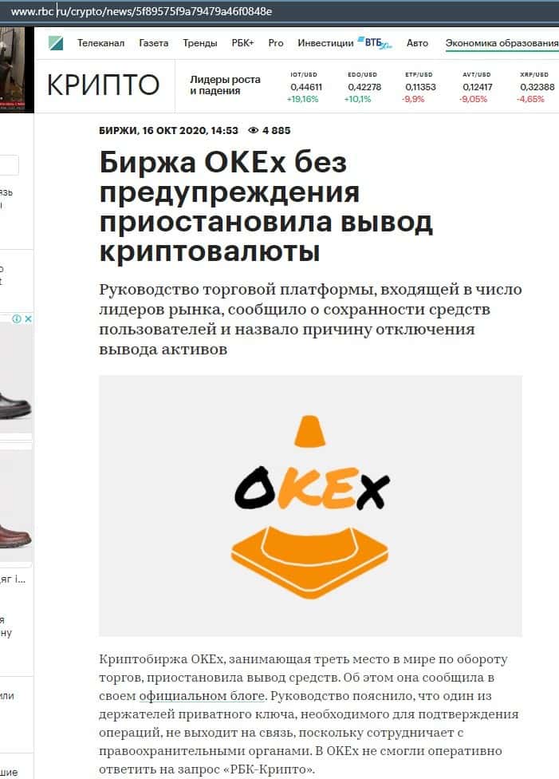Go to the Тренды section
This screenshot has height=779, width=559.
(200, 44)
